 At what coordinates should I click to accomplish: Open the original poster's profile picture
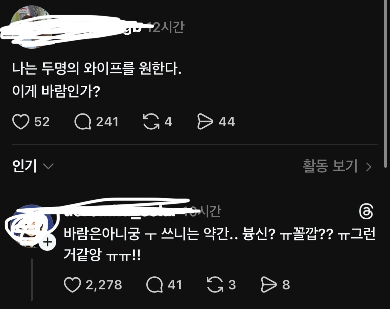pyautogui.click(x=32, y=27)
